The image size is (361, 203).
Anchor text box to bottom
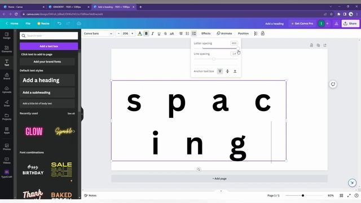tap(235, 72)
